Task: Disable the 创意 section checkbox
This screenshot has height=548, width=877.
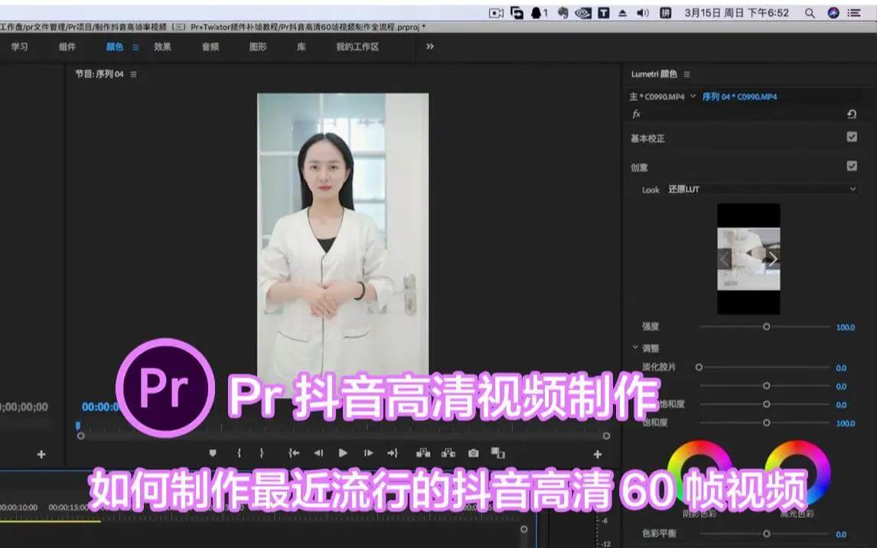Action: click(x=852, y=166)
